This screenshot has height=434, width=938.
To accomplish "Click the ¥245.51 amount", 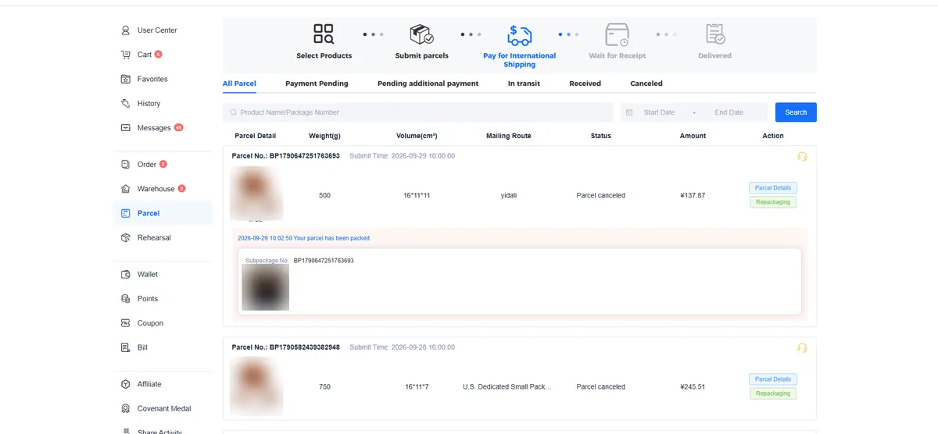I will pyautogui.click(x=693, y=386).
